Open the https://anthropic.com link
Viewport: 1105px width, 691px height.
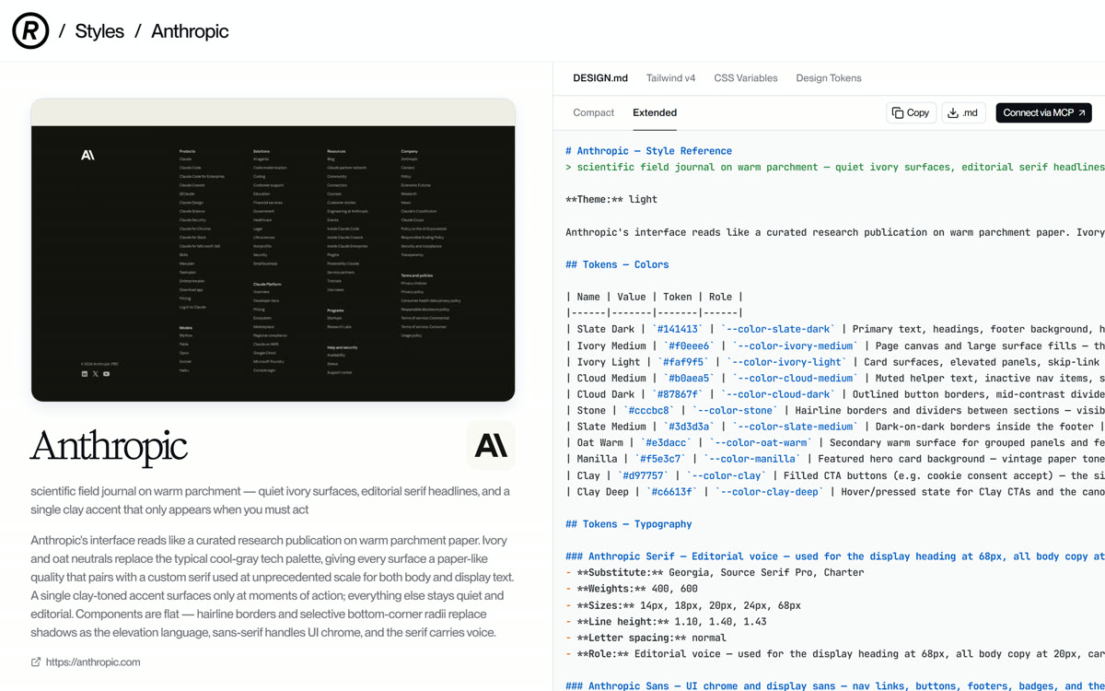93,662
